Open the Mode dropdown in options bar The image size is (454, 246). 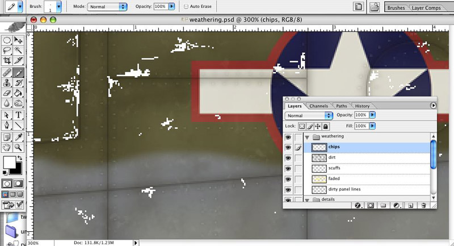click(x=107, y=7)
